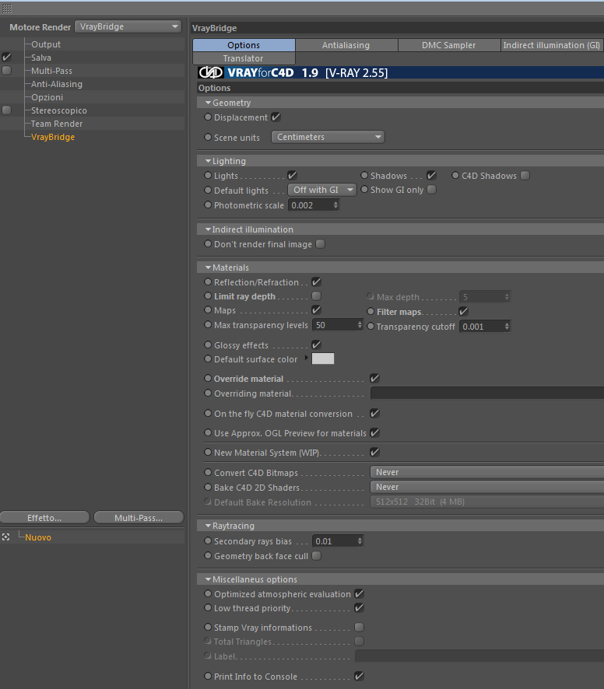Open Convert C4D Bitmaps Never dropdown
The height and width of the screenshot is (689, 604).
pos(487,472)
